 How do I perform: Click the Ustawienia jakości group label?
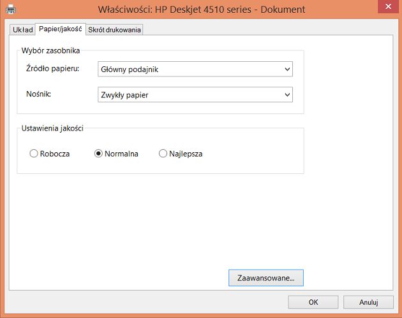(x=52, y=128)
